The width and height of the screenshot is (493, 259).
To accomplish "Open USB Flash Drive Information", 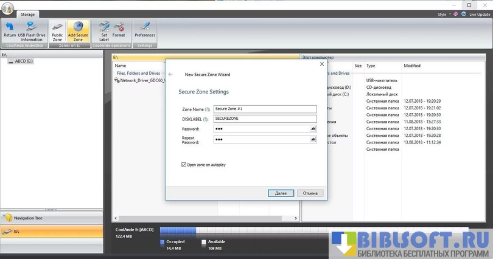I will click(x=30, y=29).
